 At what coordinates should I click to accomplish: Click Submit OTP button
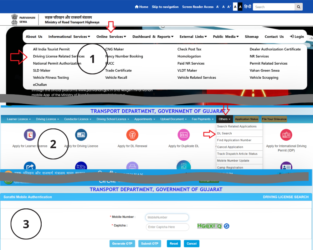150,243
